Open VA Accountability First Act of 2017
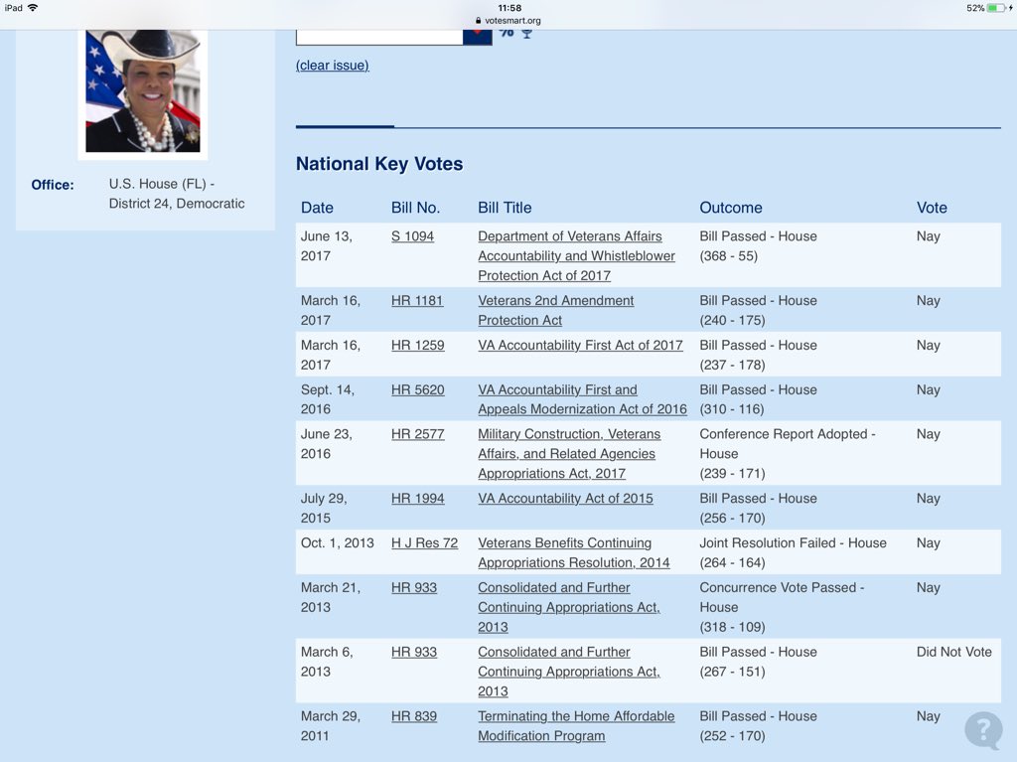The height and width of the screenshot is (762, 1017). coord(580,346)
